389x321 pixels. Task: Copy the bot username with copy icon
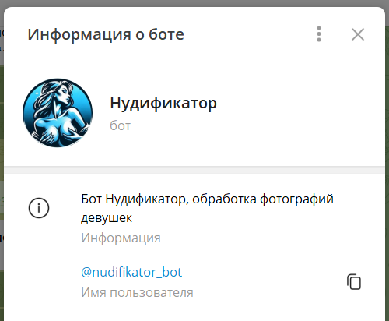coord(354,282)
